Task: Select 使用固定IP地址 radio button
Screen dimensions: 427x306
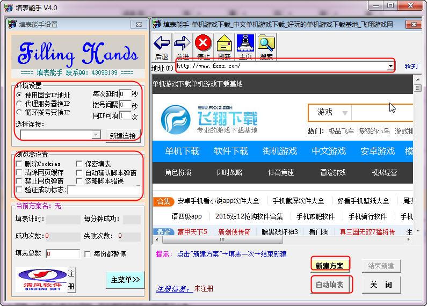Action: tap(19, 94)
